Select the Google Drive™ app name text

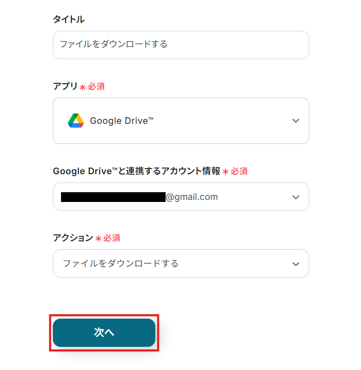[122, 121]
